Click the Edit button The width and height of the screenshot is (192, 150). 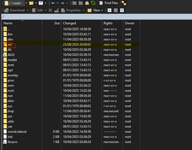coord(38,10)
